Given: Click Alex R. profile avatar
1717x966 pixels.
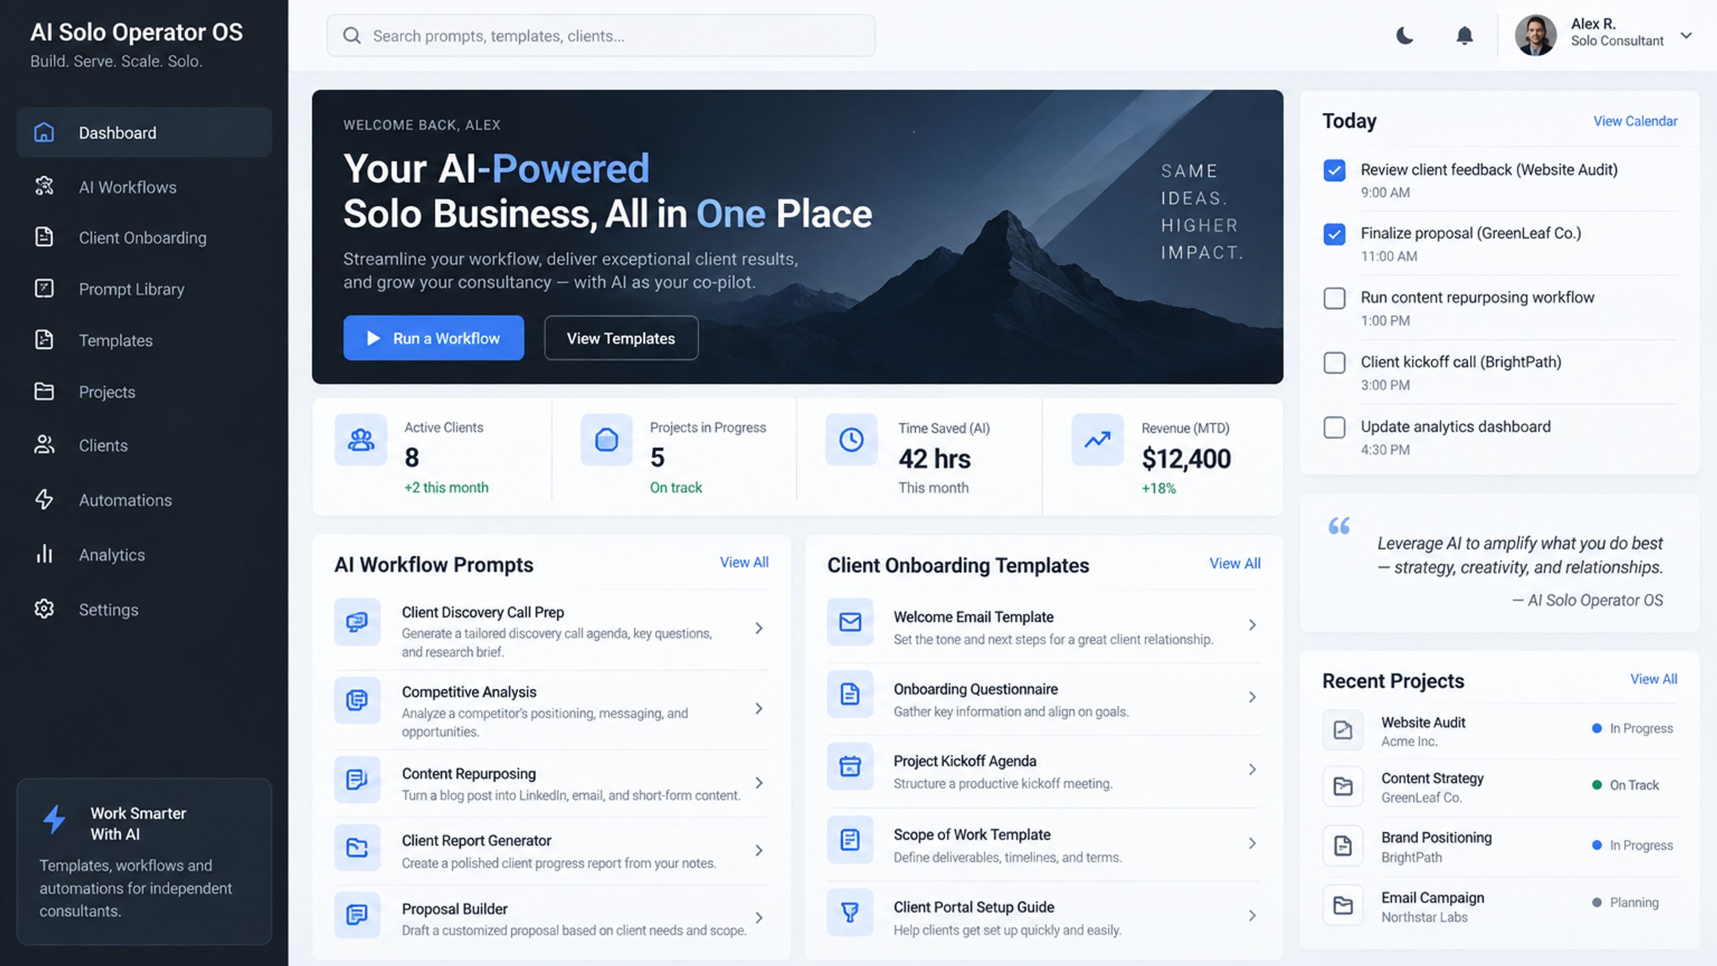Looking at the screenshot, I should coord(1535,36).
